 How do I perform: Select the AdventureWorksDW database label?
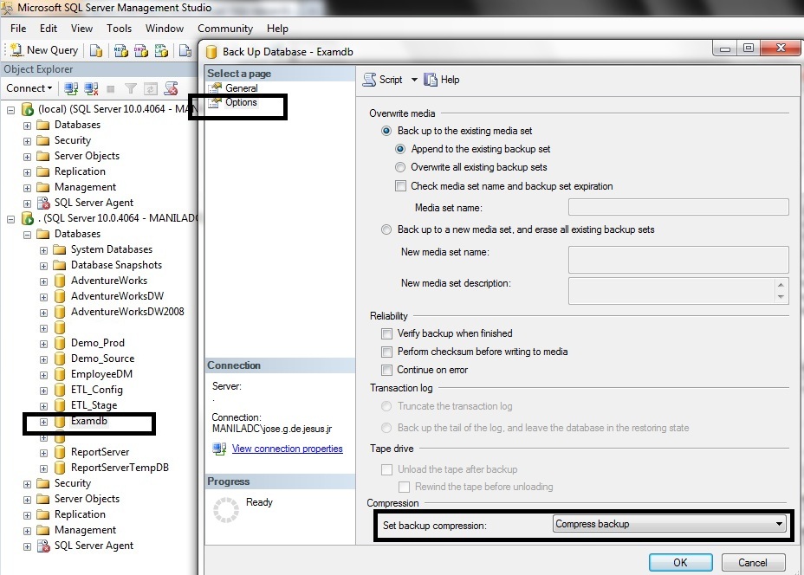point(118,296)
